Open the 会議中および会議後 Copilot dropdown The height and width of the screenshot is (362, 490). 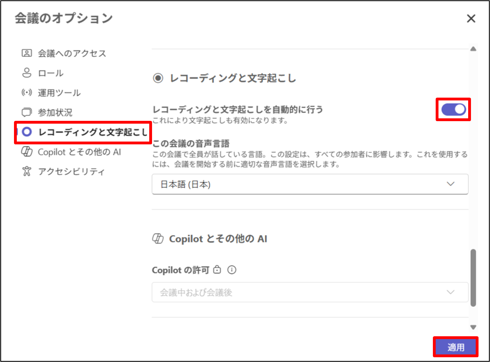tap(310, 292)
